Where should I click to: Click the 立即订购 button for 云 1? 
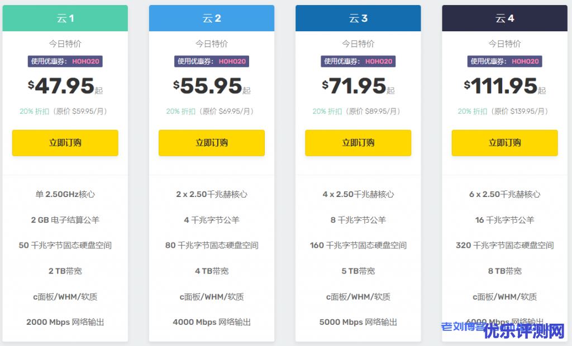tap(65, 143)
